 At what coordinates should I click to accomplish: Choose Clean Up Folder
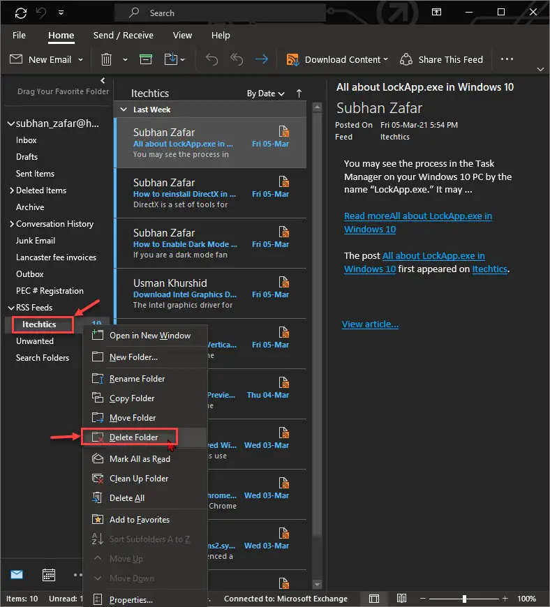point(145,479)
